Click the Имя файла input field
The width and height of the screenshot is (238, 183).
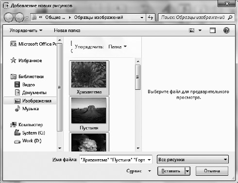[x=116, y=160]
